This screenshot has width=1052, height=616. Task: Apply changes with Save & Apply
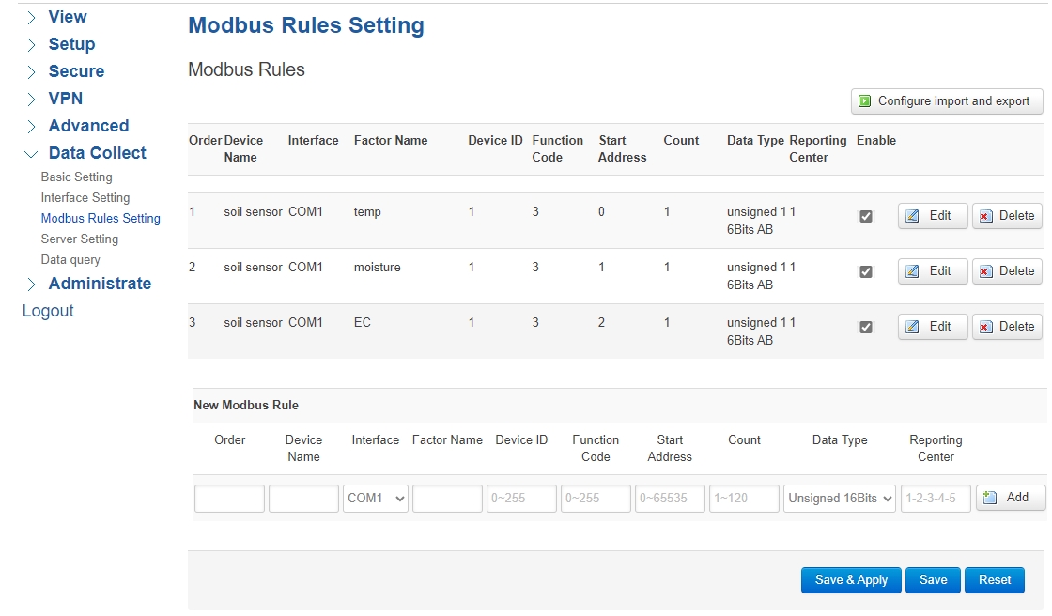850,579
